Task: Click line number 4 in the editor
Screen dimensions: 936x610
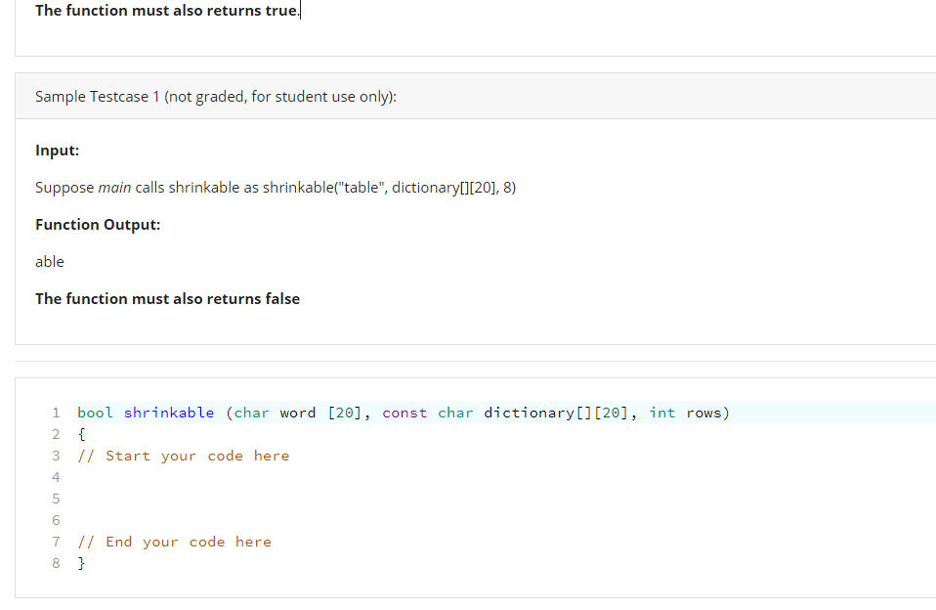Action: click(x=56, y=476)
